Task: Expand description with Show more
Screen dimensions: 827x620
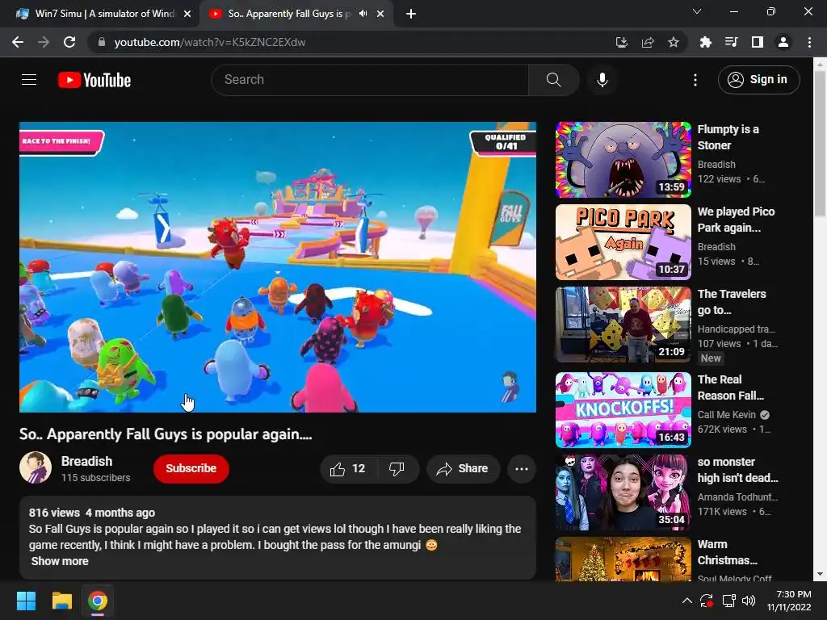Action: [x=60, y=561]
